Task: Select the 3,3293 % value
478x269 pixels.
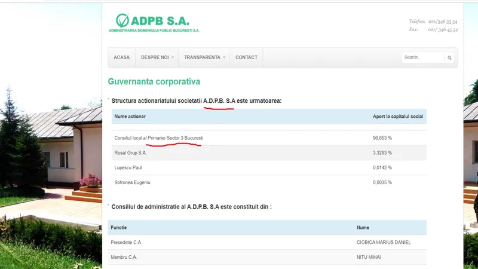Action: 382,153
